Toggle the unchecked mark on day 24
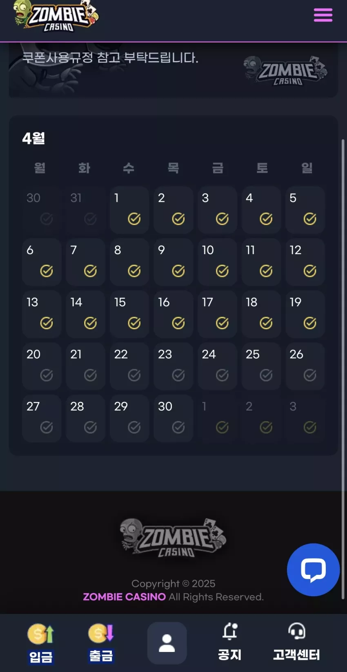The height and width of the screenshot is (672, 347). [222, 375]
